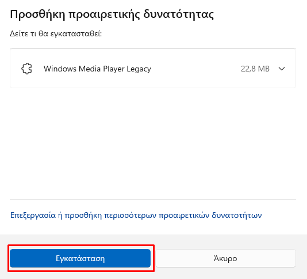Screen dimensions: 307x279
Task: Show details via the down arrow next to 22,8 MB
Action: point(282,69)
